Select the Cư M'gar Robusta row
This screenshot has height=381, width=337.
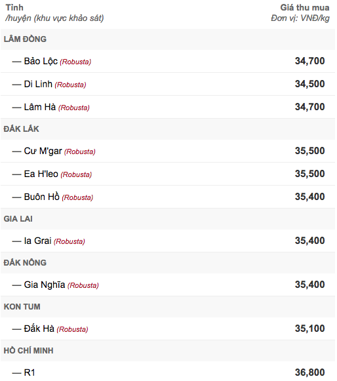tap(168, 151)
